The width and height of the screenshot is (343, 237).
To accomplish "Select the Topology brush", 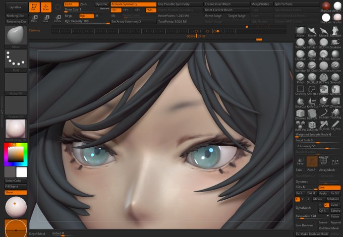I will [335, 114].
